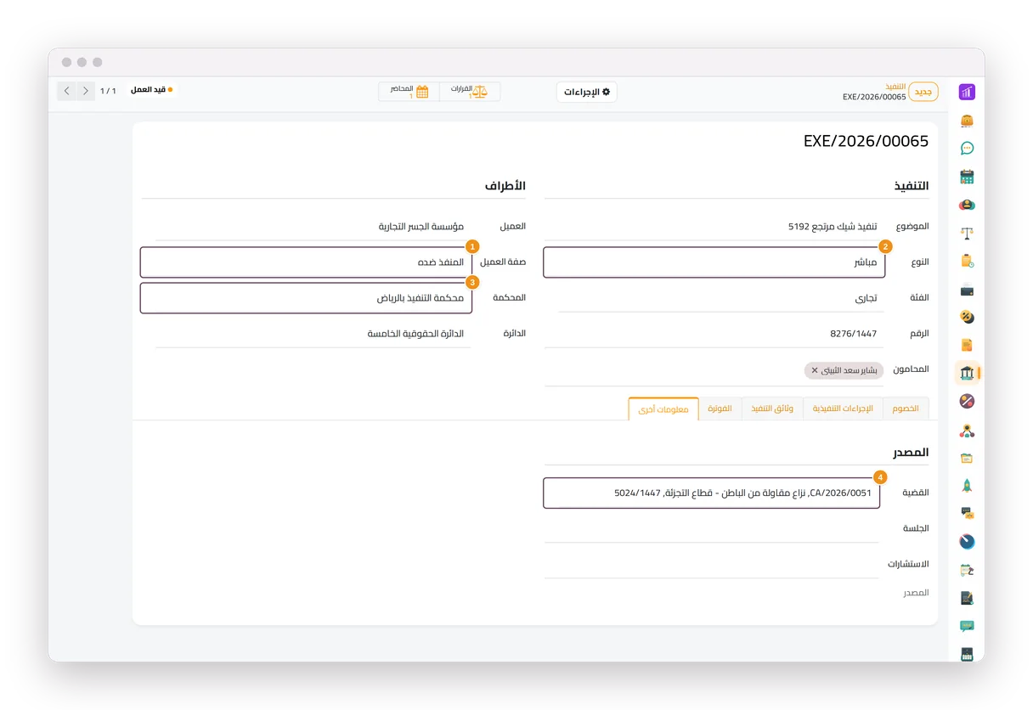Open the contacts person sidebar icon
This screenshot has height=710, width=1033.
[x=967, y=205]
